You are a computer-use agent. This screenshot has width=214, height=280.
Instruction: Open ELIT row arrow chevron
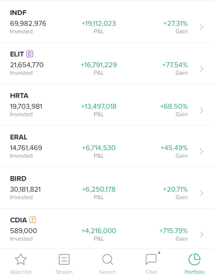tap(202, 69)
